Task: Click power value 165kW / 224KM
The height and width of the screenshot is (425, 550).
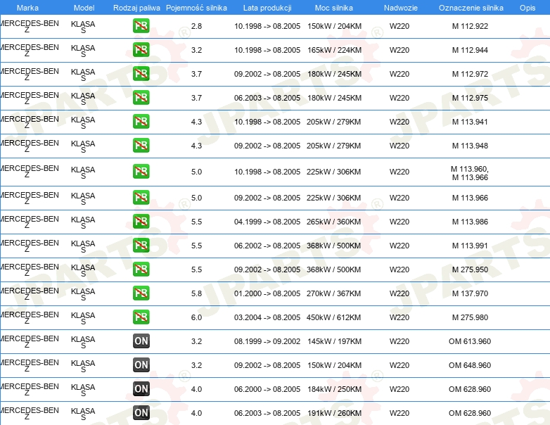Action: (334, 50)
